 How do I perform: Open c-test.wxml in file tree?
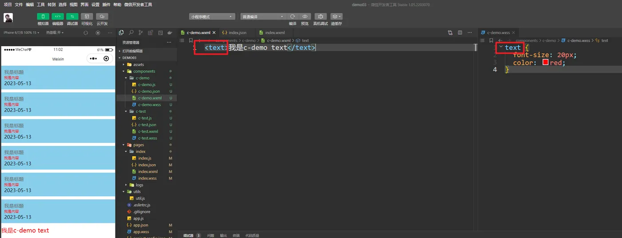pyautogui.click(x=148, y=131)
